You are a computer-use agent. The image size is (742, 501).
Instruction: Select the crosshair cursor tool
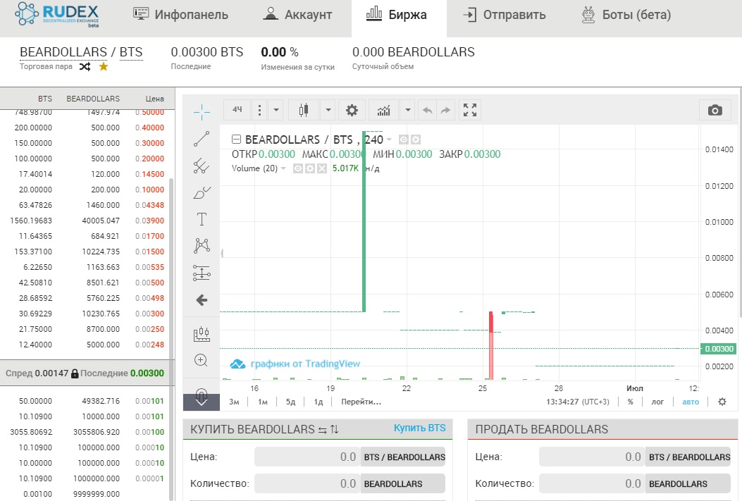(202, 112)
